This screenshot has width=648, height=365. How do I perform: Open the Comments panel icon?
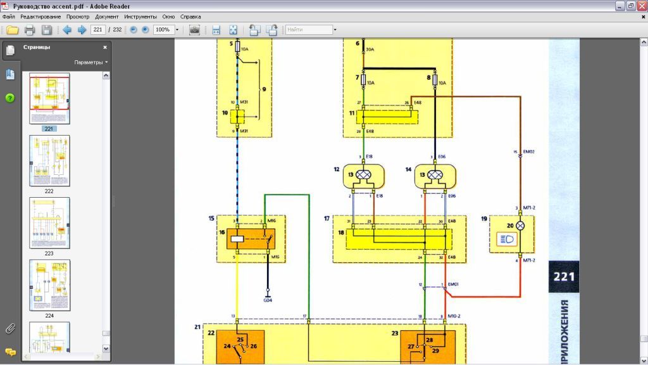(x=10, y=352)
